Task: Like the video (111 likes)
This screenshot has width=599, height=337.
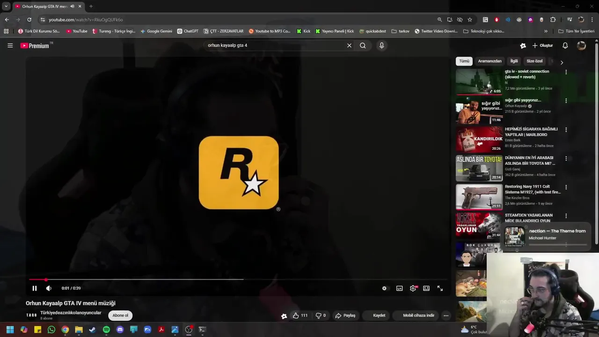Action: 300,315
